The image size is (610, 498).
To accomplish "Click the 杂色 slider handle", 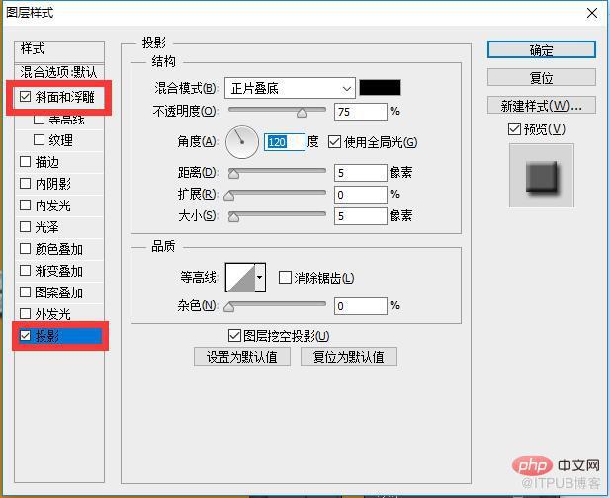I will 229,307.
